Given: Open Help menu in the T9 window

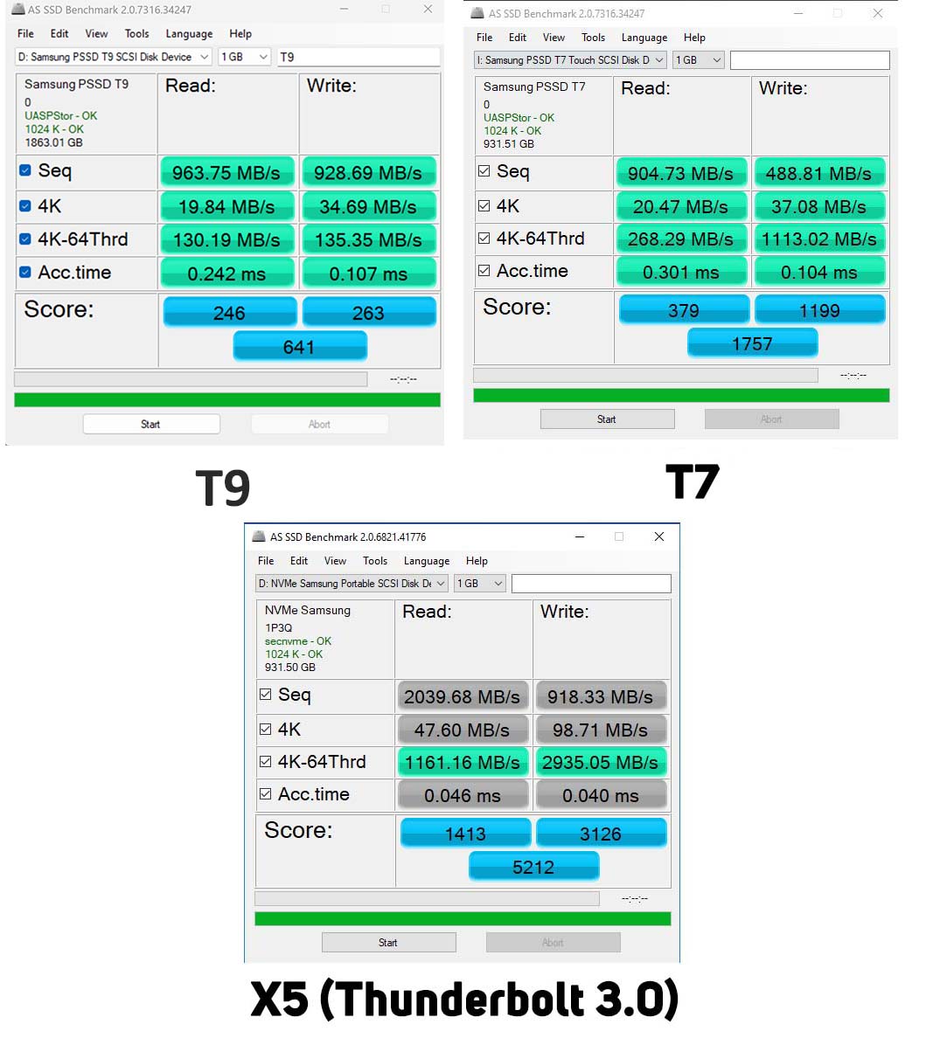Looking at the screenshot, I should click(240, 34).
